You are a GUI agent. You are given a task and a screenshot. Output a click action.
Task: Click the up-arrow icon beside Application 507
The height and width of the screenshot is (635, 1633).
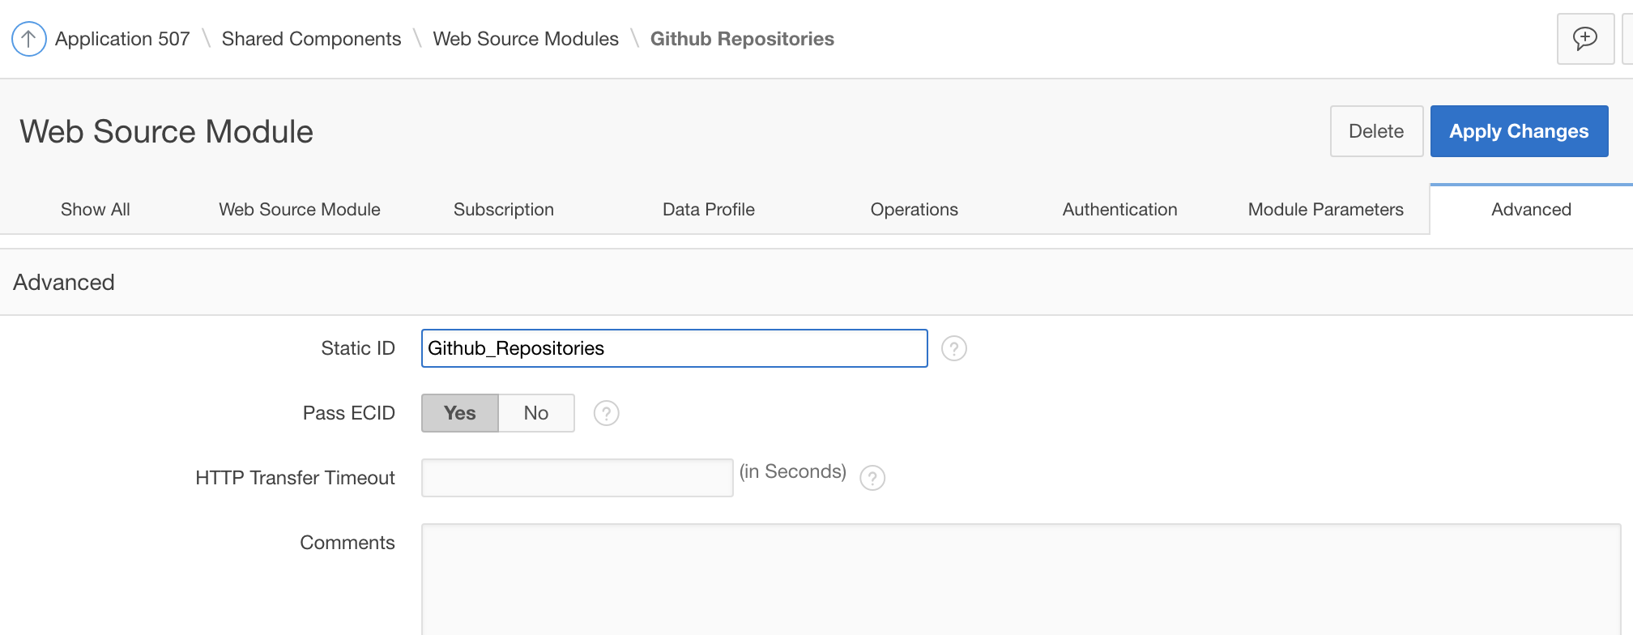point(28,39)
